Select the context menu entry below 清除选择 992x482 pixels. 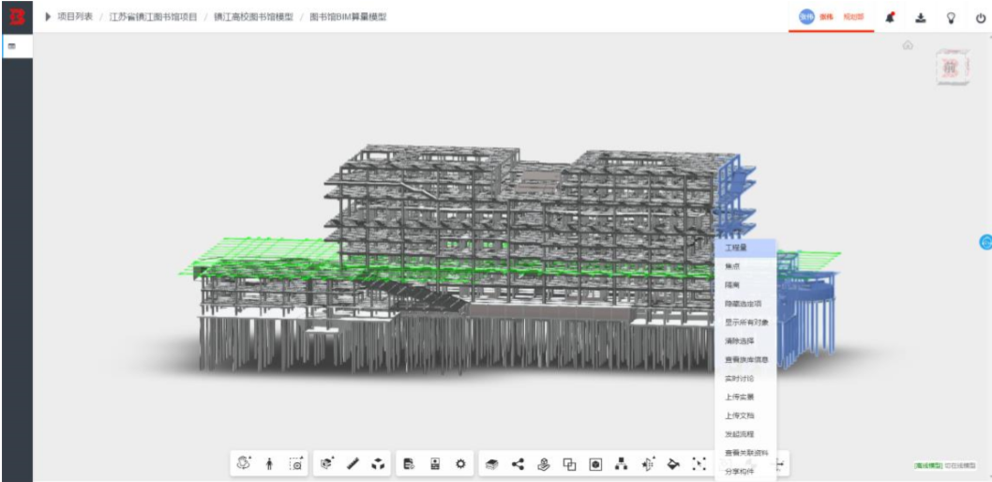click(744, 359)
